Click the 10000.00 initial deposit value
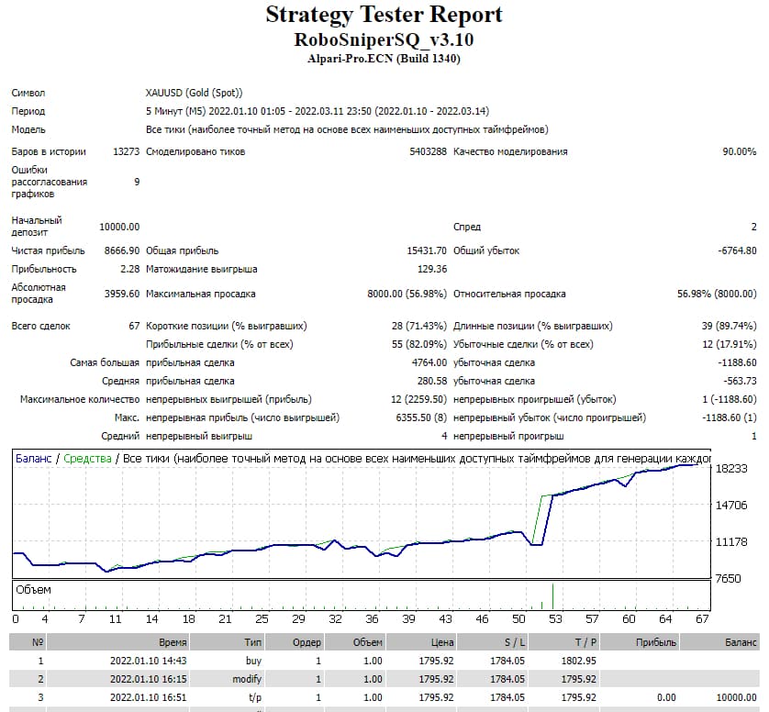The width and height of the screenshot is (769, 712). coord(119,227)
